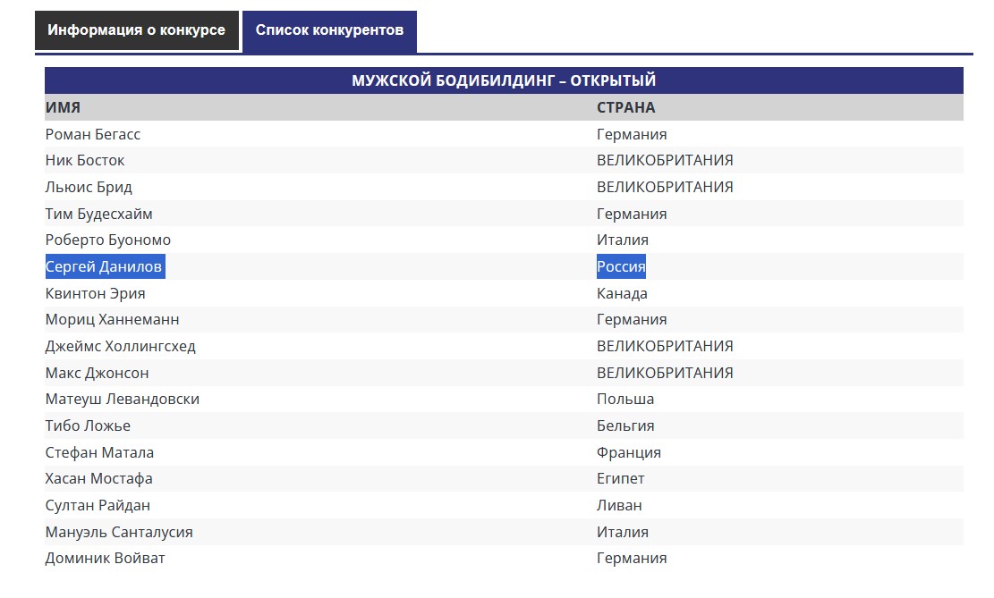Click the country Ливан
The image size is (994, 598).
click(x=619, y=506)
